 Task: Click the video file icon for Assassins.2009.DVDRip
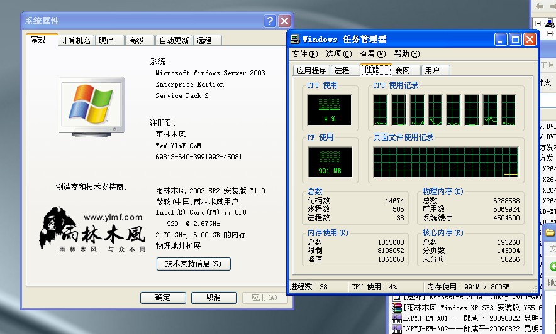[x=396, y=298]
